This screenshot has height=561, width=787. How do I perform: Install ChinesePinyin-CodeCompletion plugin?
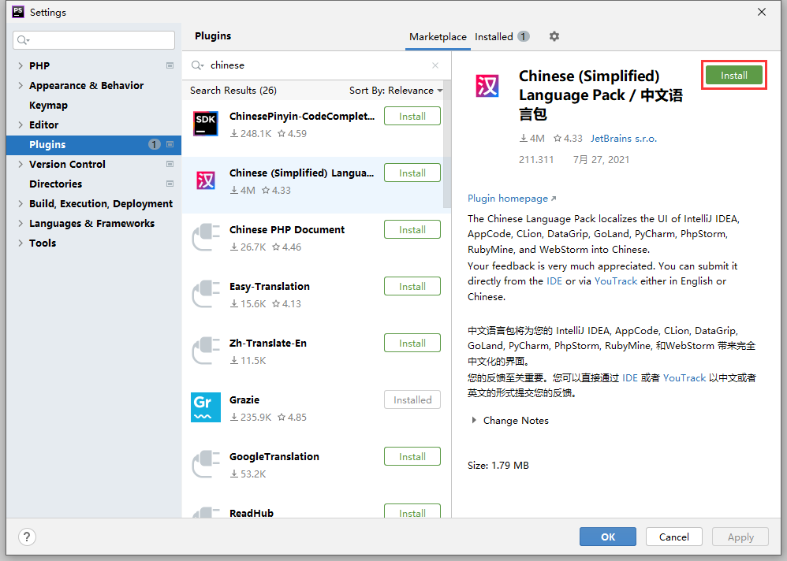[412, 117]
